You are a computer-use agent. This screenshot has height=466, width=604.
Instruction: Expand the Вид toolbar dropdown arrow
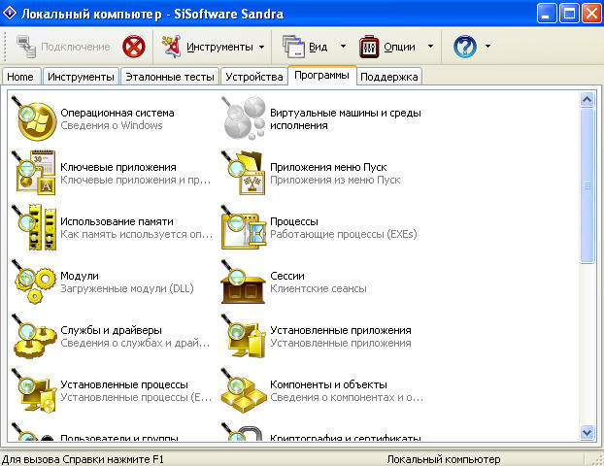pyautogui.click(x=343, y=47)
